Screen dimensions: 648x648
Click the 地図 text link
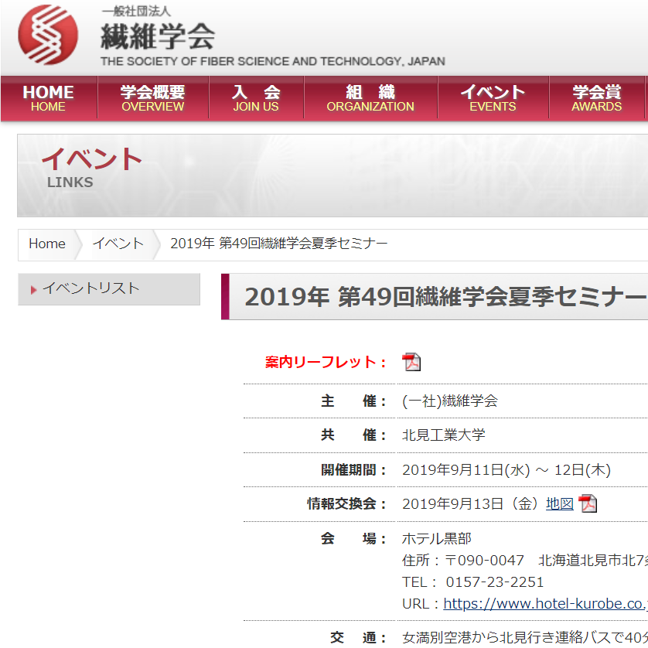pyautogui.click(x=559, y=503)
